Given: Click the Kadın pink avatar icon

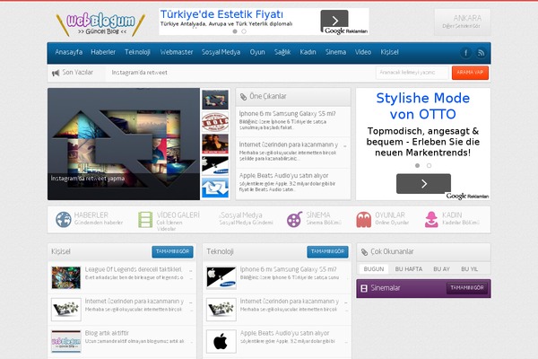Looking at the screenshot, I should tap(431, 220).
